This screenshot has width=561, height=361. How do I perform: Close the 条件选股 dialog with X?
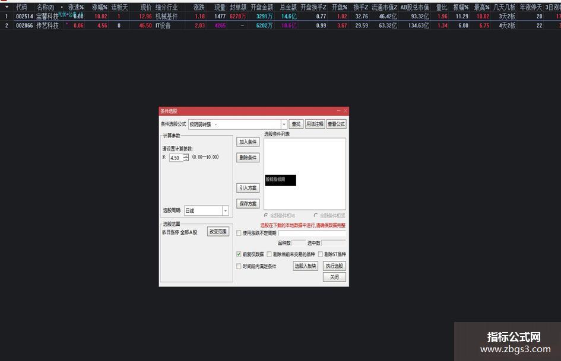[x=346, y=111]
